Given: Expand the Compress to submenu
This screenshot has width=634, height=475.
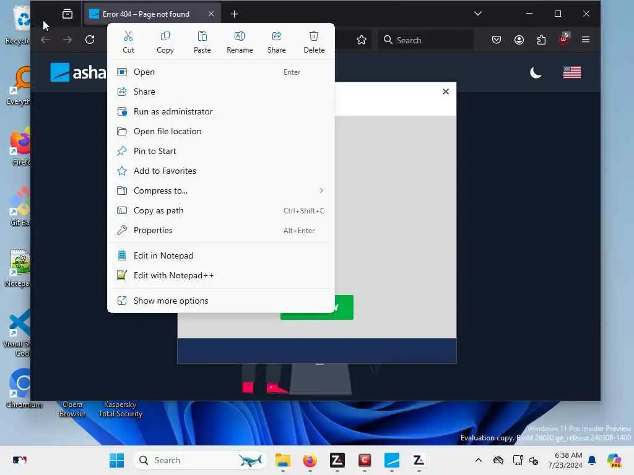Looking at the screenshot, I should click(x=221, y=190).
